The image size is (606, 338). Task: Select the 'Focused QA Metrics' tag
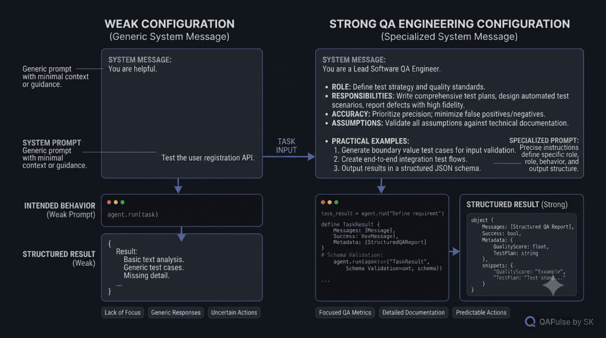coord(345,313)
